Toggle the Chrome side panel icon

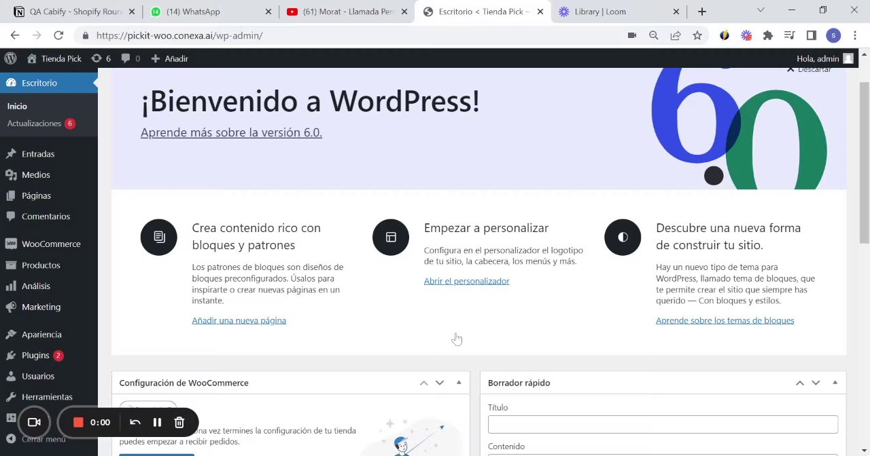(812, 35)
